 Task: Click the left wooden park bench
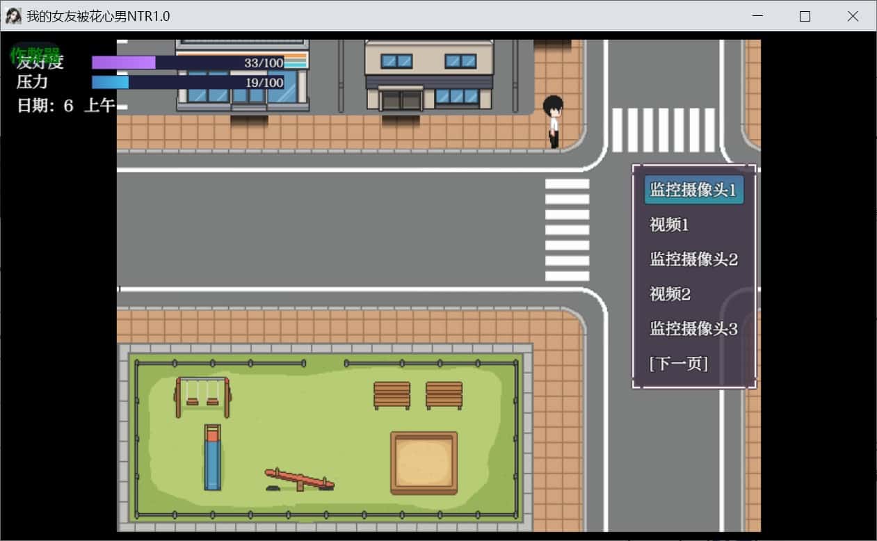(392, 395)
